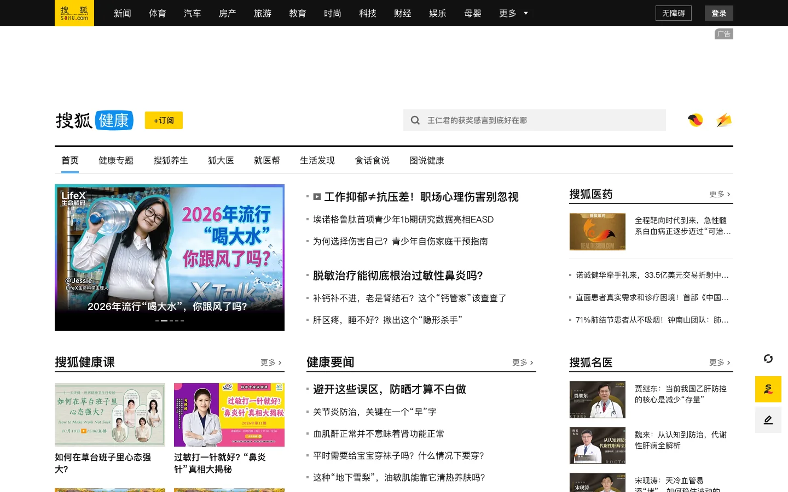Click 血肌酐正常并不意味着肾功能正常 news item
The image size is (788, 492).
tap(379, 434)
